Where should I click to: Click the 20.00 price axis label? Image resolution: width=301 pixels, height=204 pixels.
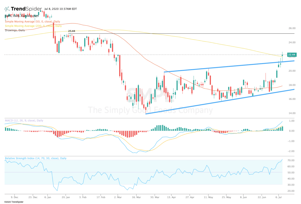[x=292, y=71]
